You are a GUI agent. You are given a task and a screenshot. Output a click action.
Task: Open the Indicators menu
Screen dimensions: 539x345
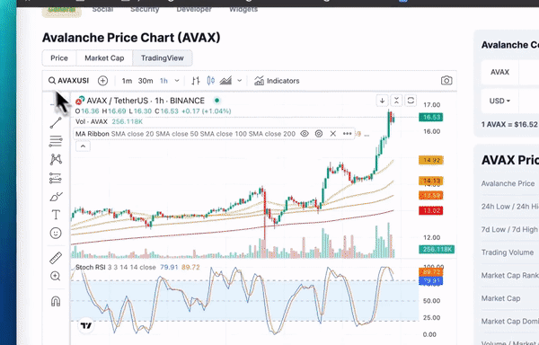pyautogui.click(x=277, y=81)
